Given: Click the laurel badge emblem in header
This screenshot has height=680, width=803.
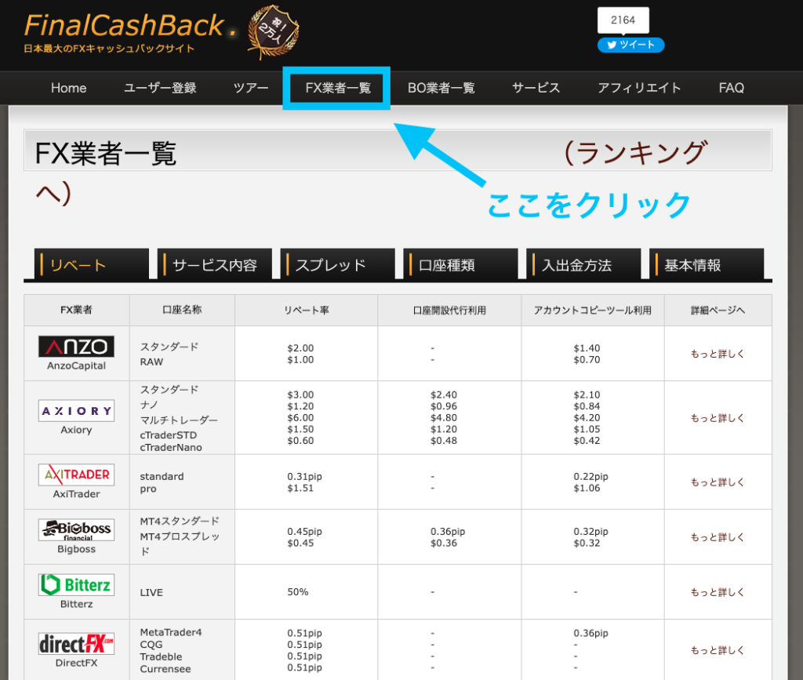Looking at the screenshot, I should coord(273,31).
